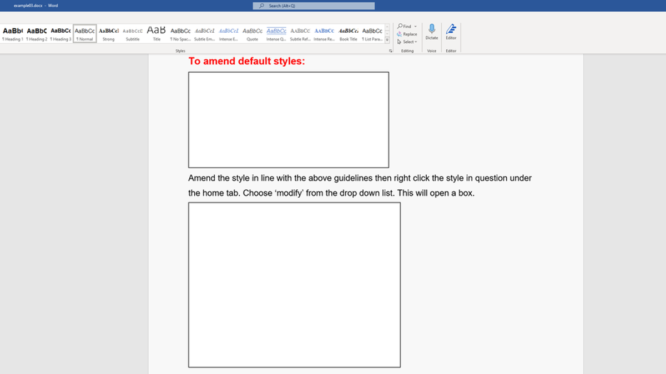Apply the No Spacing style

[180, 34]
